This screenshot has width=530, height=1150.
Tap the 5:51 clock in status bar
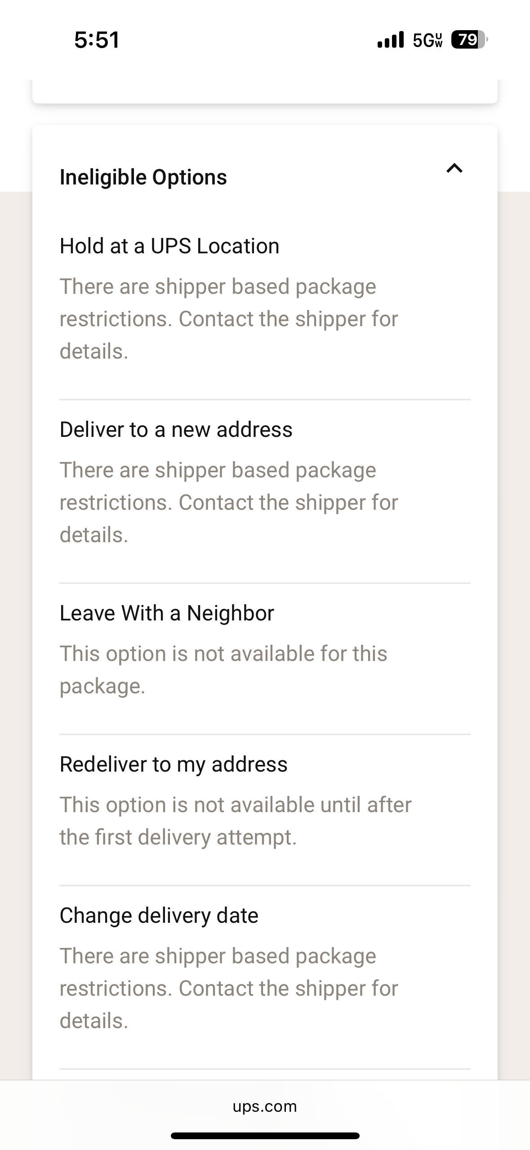tap(97, 40)
